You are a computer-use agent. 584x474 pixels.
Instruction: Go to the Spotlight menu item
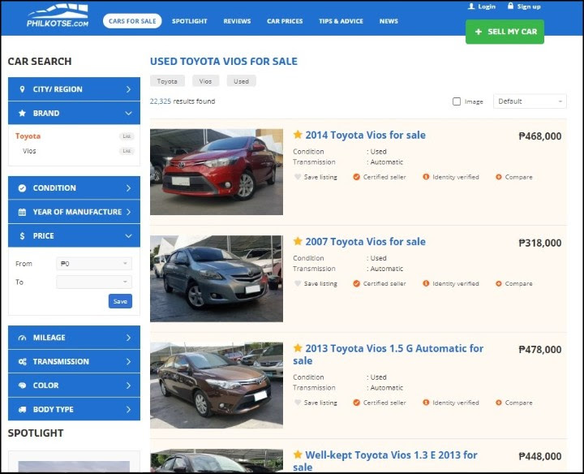[189, 21]
